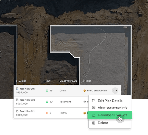Select the orange status circle for lot 5
The width and height of the screenshot is (148, 135).
click(x=47, y=113)
